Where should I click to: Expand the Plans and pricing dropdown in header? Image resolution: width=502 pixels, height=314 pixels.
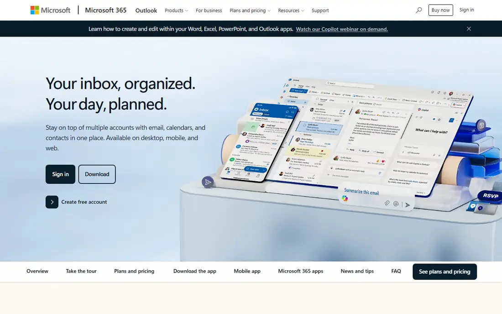click(250, 10)
